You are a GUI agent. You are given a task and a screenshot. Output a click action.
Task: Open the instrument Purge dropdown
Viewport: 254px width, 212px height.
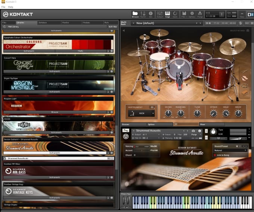pyautogui.click(x=201, y=135)
